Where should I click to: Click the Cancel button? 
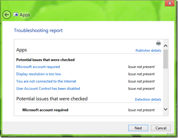(x=161, y=128)
